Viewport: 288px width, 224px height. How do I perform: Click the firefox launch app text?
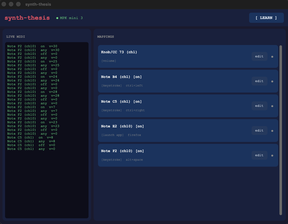(x=134, y=135)
